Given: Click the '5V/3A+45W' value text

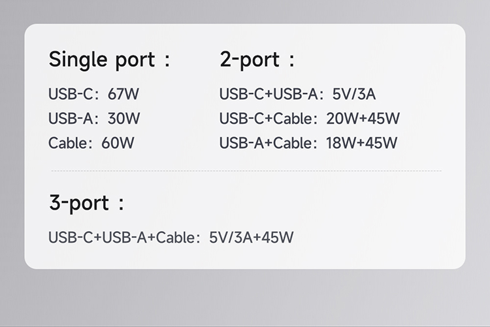Looking at the screenshot, I should pos(251,237).
